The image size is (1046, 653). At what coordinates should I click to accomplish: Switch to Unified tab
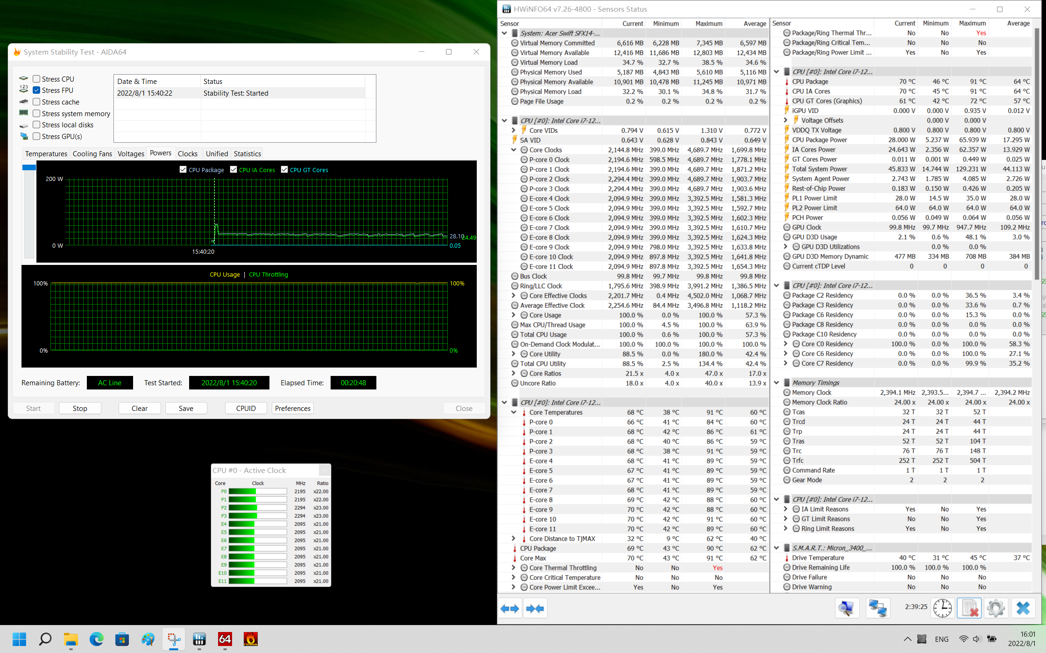click(217, 153)
